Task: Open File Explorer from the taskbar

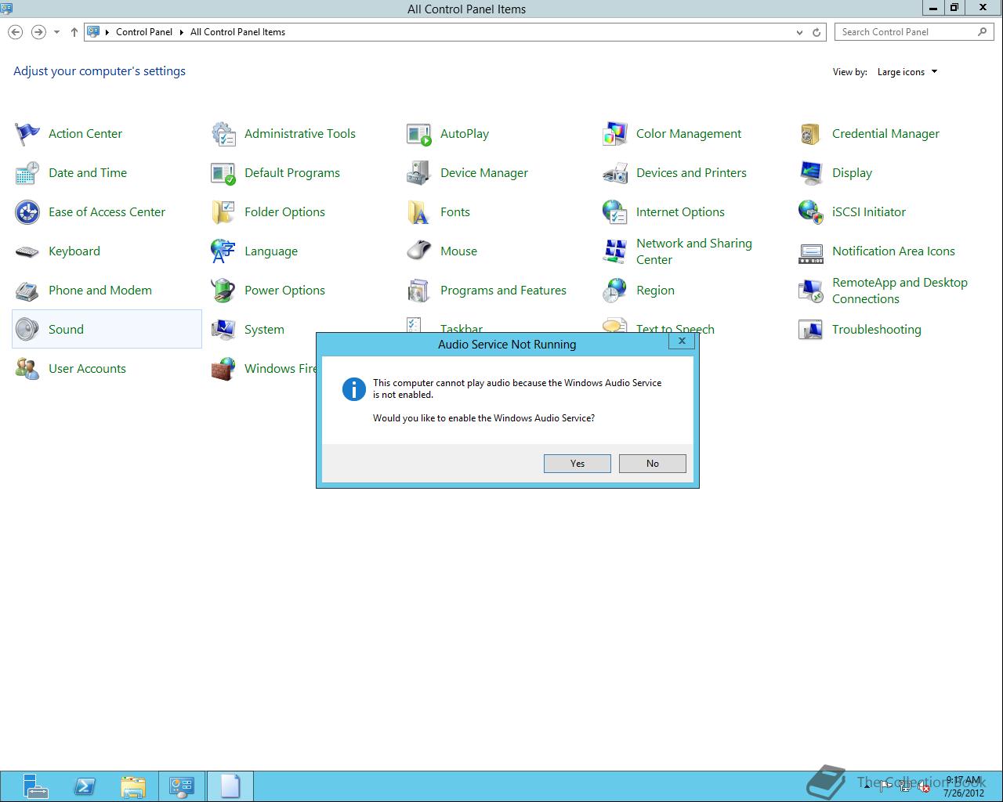Action: [x=133, y=786]
